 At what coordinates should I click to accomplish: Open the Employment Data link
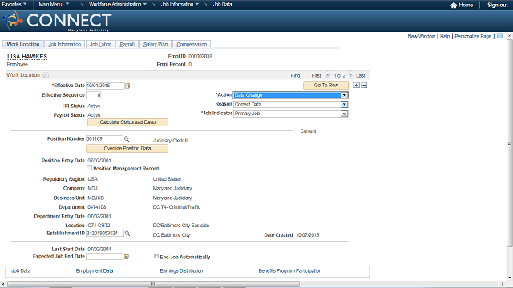pyautogui.click(x=95, y=270)
